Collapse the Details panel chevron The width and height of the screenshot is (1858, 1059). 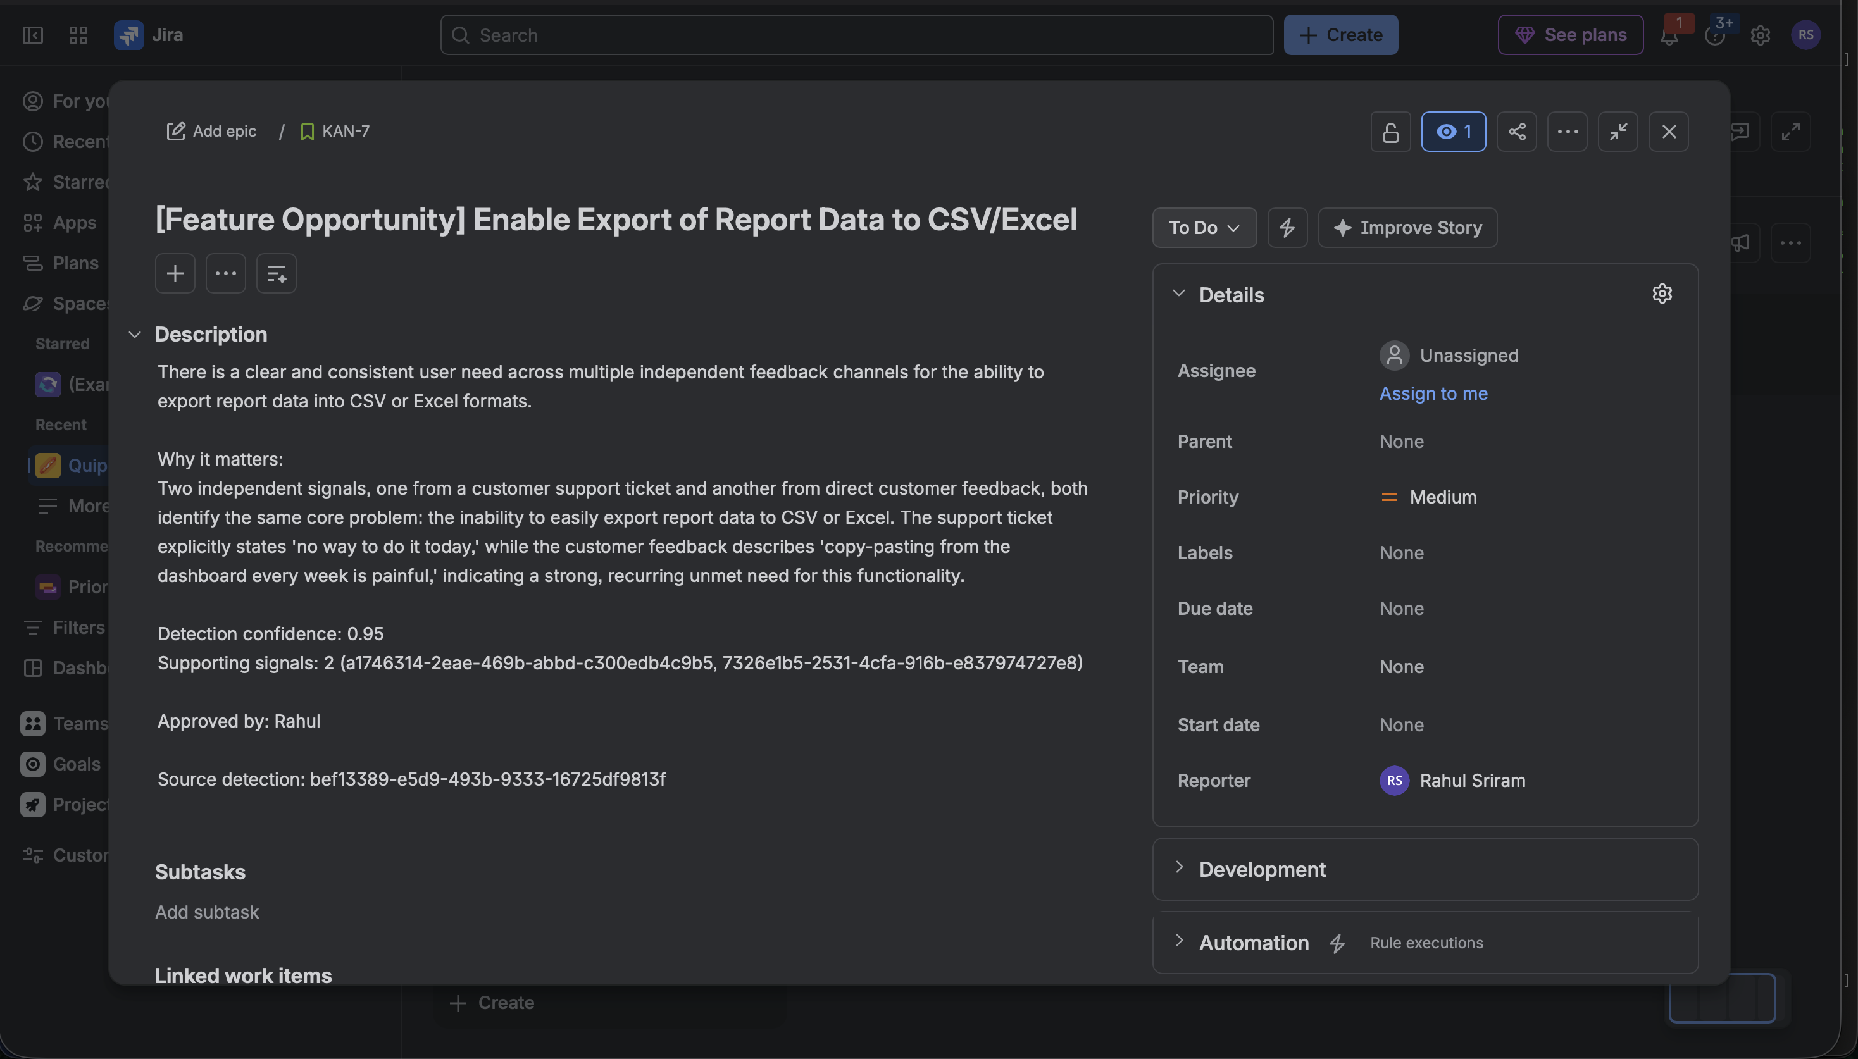click(x=1178, y=294)
